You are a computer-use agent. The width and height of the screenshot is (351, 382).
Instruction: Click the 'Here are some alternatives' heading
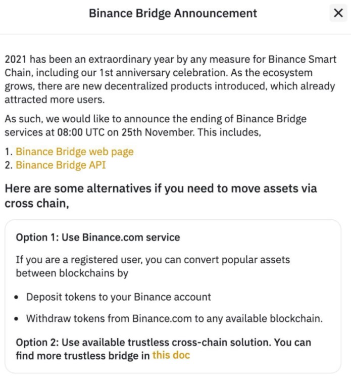161,196
